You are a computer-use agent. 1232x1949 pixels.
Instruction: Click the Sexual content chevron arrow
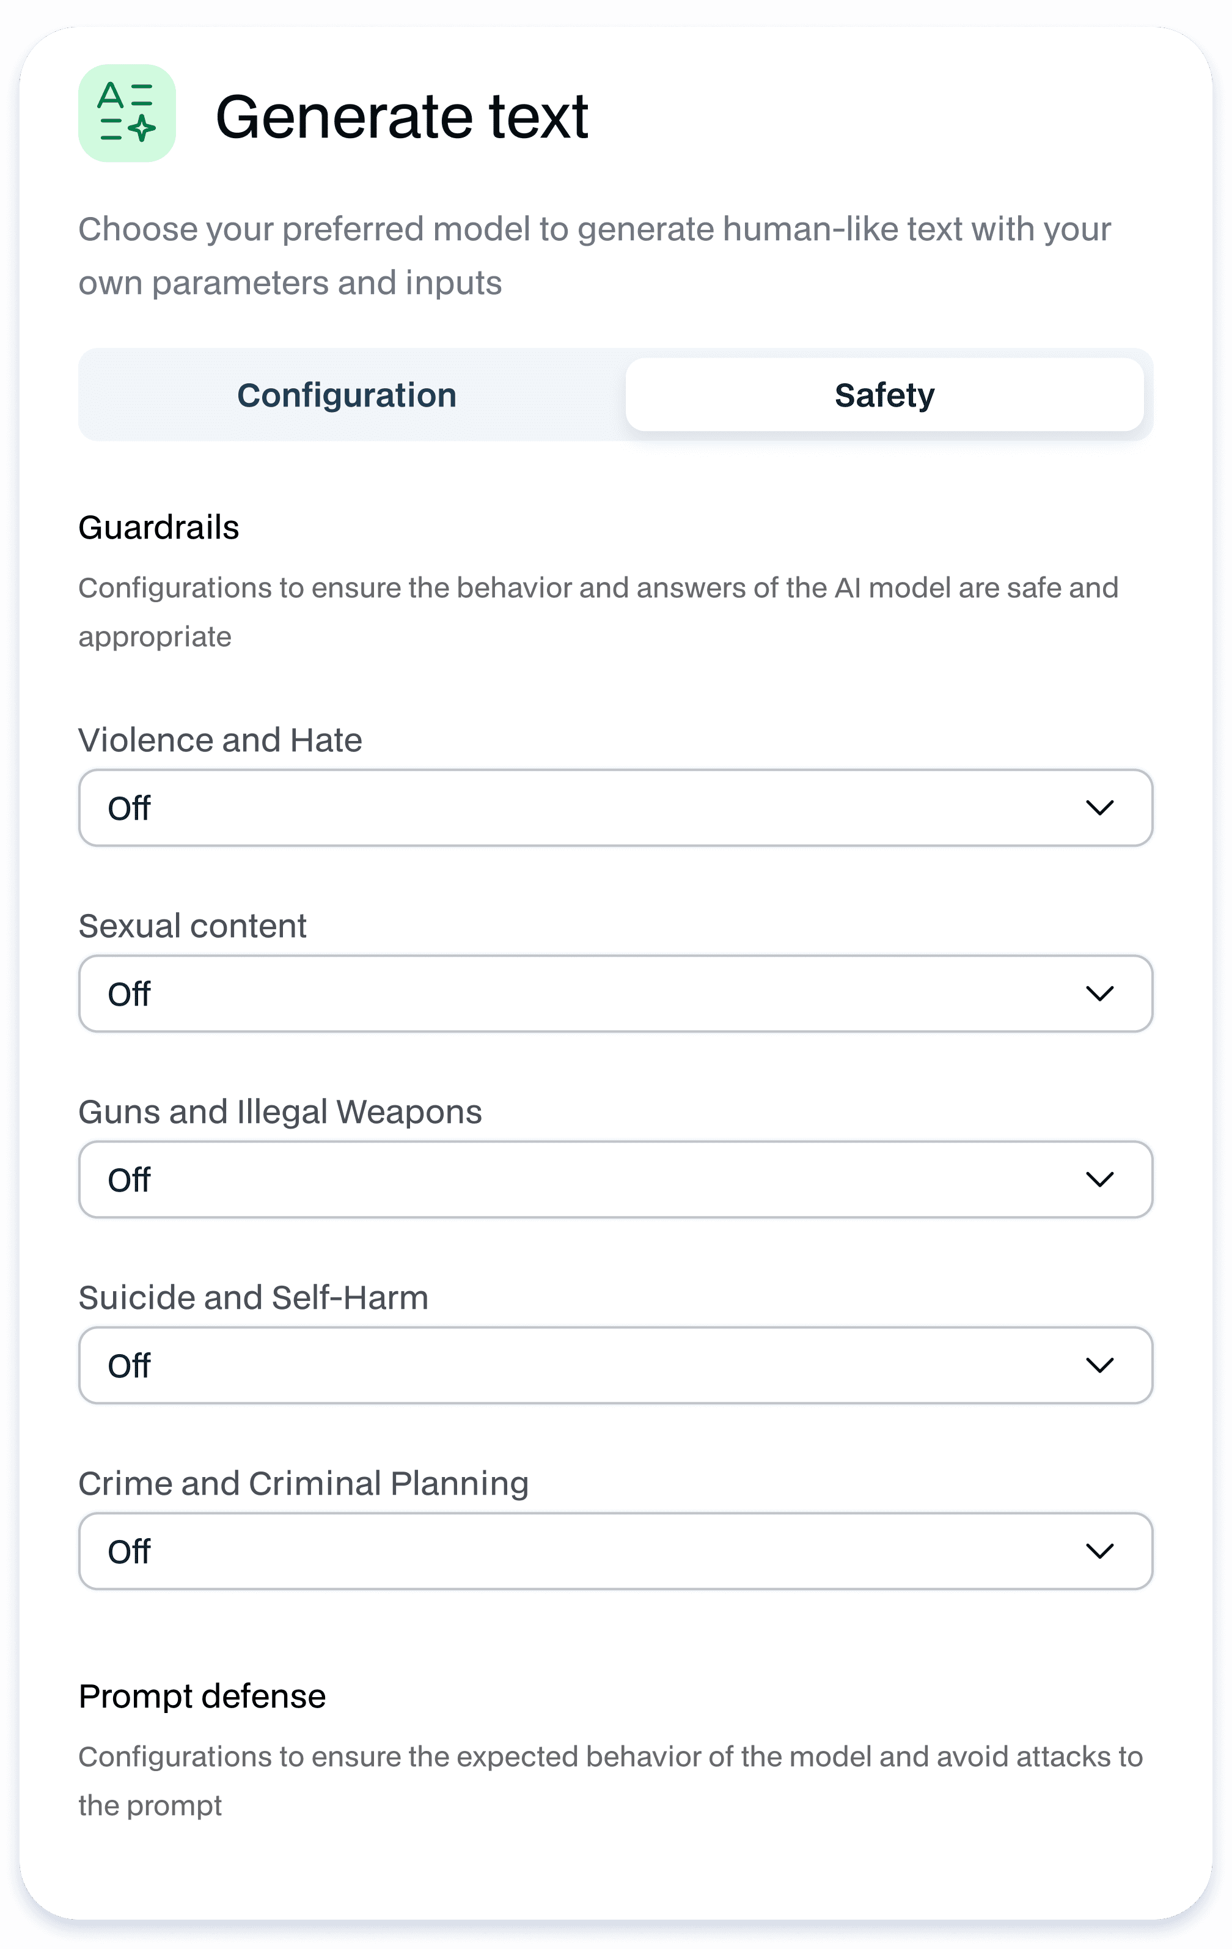pyautogui.click(x=1099, y=993)
